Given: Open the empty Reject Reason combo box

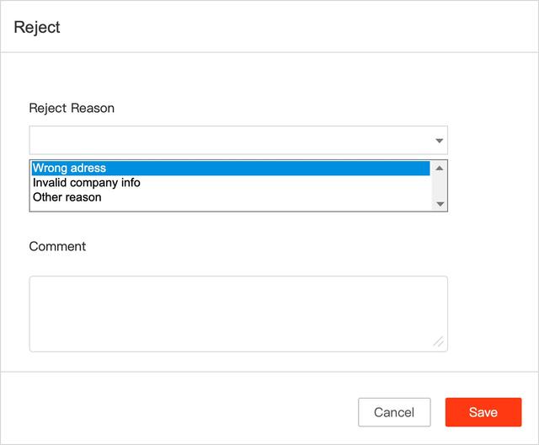Looking at the screenshot, I should [238, 140].
